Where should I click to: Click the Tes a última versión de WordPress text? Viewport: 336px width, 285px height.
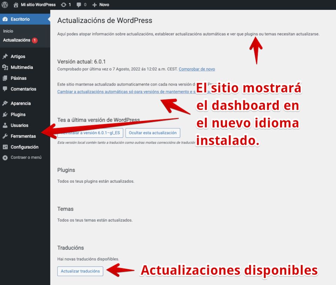[99, 120]
